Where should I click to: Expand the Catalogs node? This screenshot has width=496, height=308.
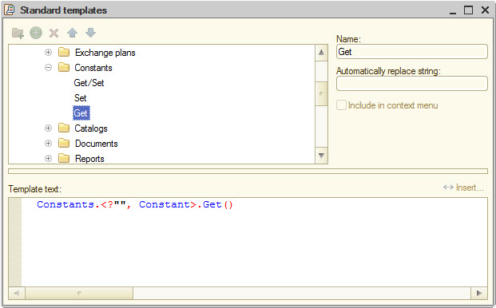(x=48, y=128)
